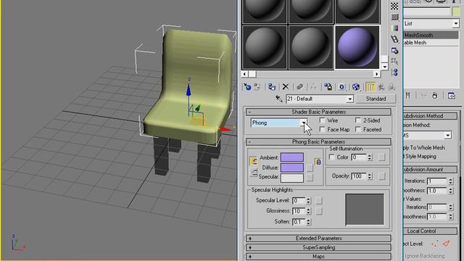Toggle Show Map in Viewport cube icon
The image size is (464, 261).
(x=356, y=87)
